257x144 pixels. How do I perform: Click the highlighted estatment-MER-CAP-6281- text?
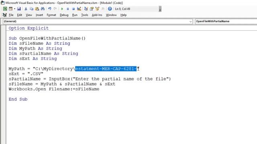point(106,69)
